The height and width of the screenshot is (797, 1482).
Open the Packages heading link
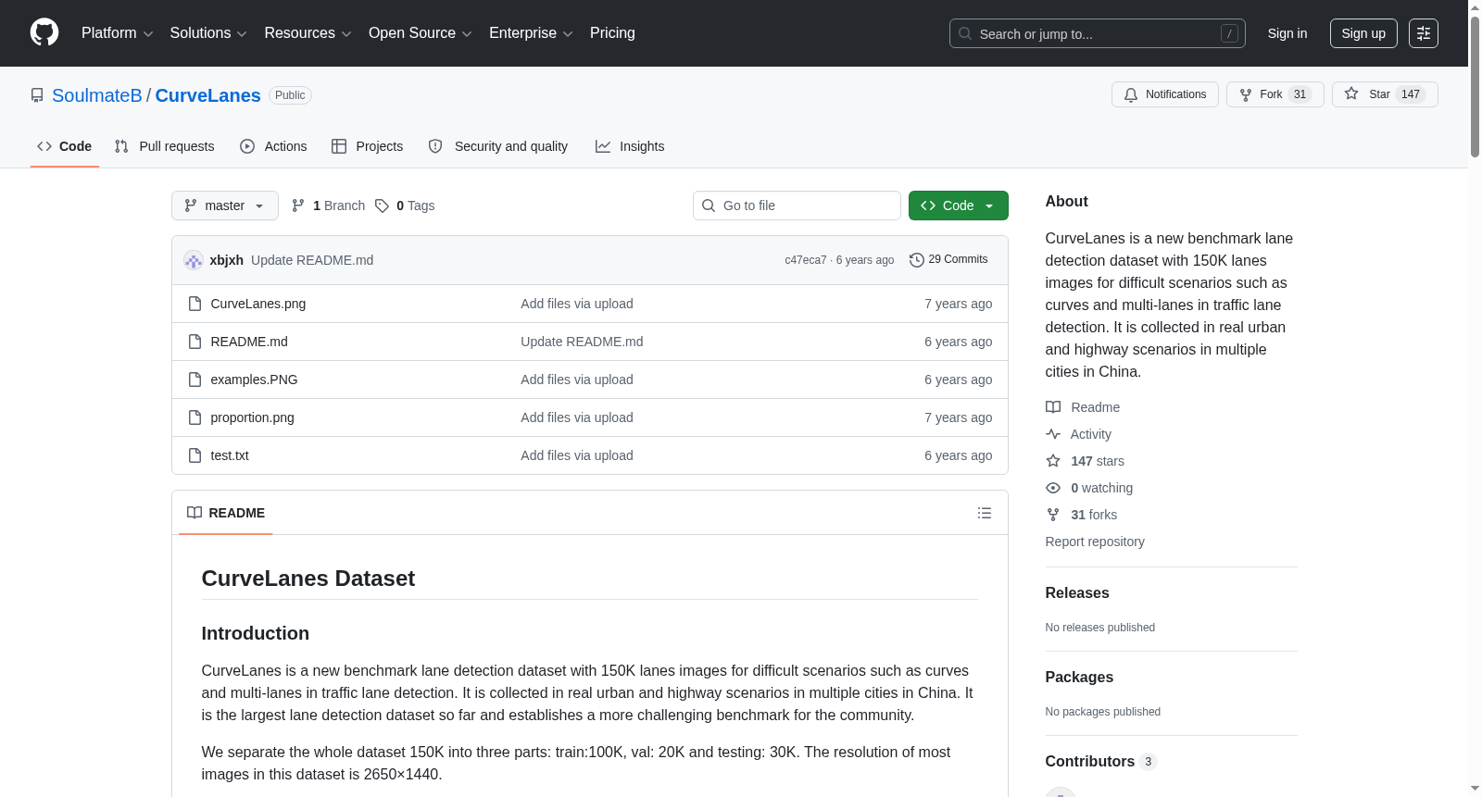[1079, 678]
